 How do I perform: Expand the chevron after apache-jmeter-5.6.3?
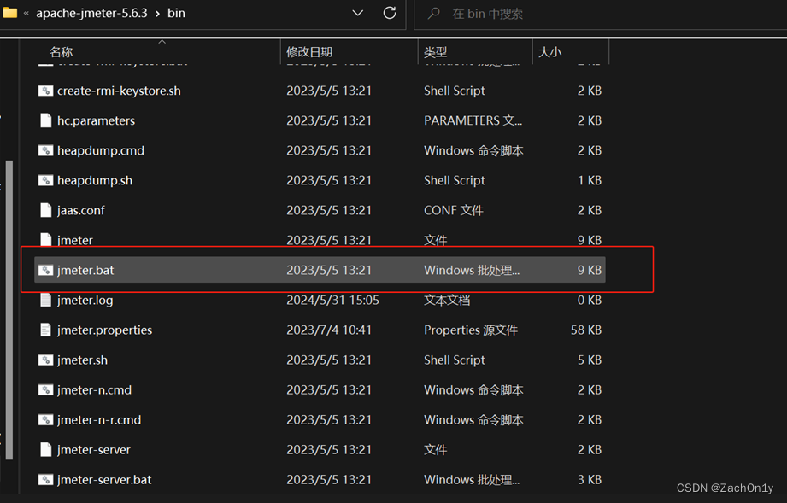[157, 14]
